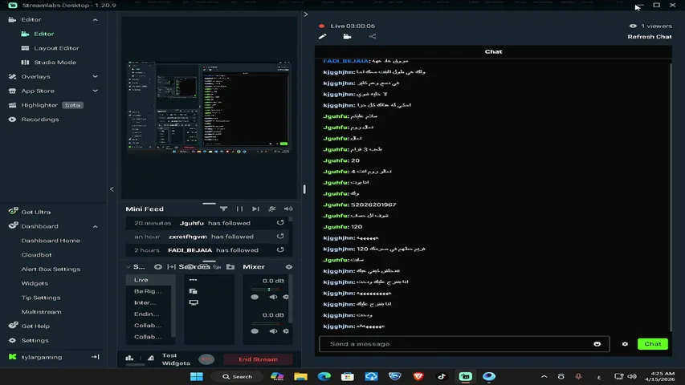The width and height of the screenshot is (685, 385).
Task: Open Brave browser from the taskbar
Action: [x=418, y=376]
